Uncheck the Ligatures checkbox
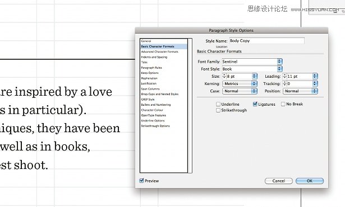The image size is (345, 207). tap(255, 104)
